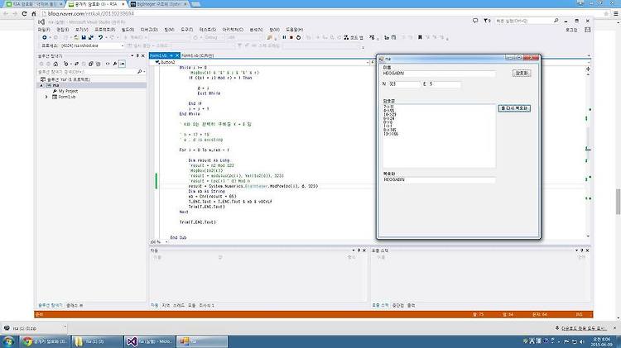621x348 pixels.
Task: Pause debugging with the Break All button
Action: tap(284, 37)
